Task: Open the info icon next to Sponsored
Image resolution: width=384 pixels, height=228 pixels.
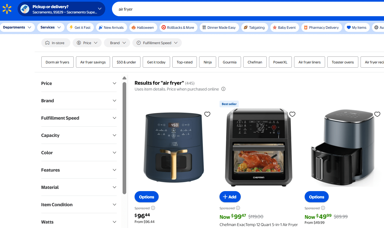Action: 152,208
